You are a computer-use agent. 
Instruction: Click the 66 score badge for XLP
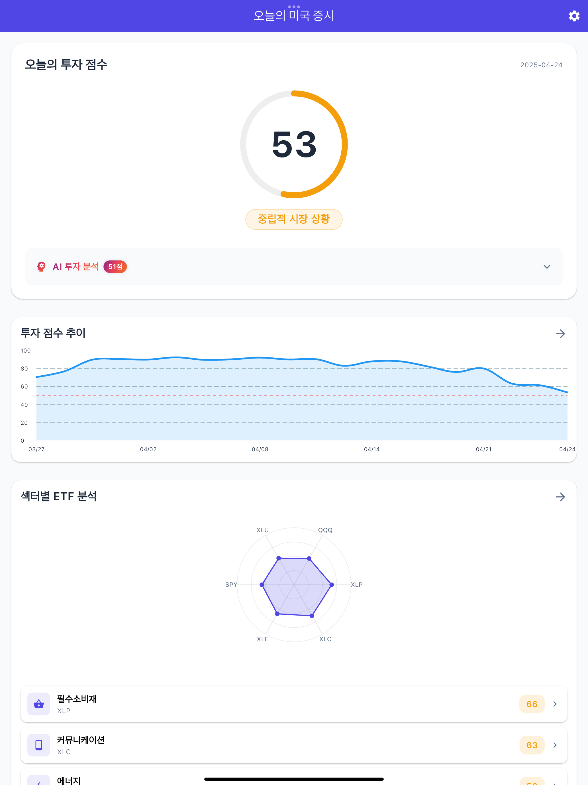[x=531, y=704]
